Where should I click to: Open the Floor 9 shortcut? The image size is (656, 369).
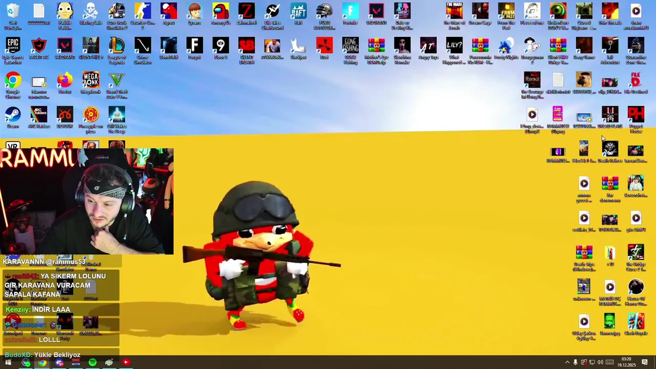pos(220,48)
